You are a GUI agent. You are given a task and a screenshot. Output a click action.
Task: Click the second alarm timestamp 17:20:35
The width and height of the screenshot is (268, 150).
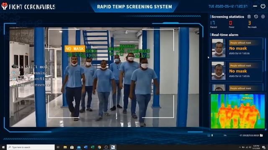tap(239, 76)
